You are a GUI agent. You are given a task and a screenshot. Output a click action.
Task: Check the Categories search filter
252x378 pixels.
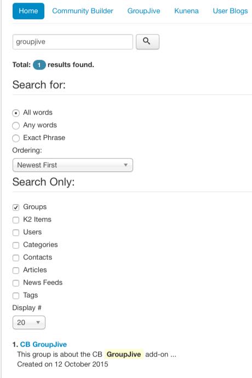(x=16, y=245)
